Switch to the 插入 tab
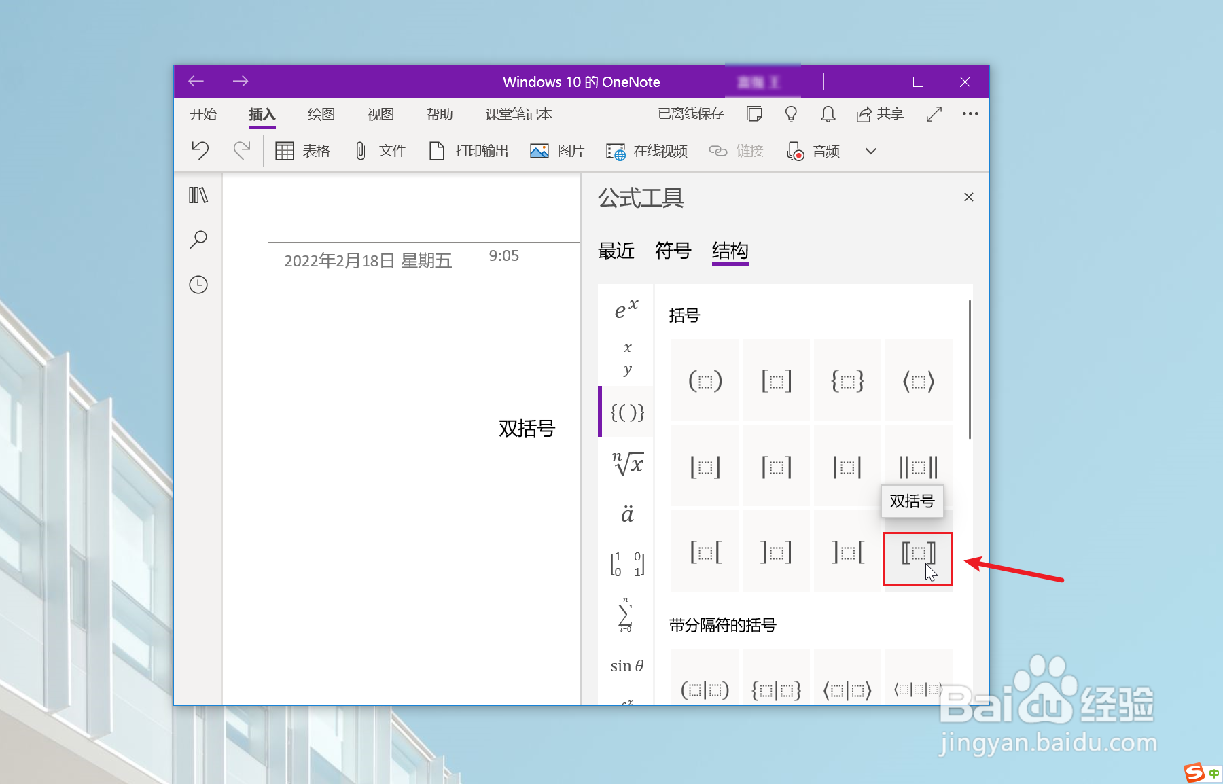This screenshot has width=1223, height=784. [262, 114]
